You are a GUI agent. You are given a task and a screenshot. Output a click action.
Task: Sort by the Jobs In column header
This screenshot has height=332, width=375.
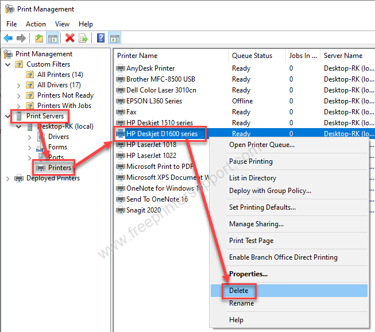303,56
